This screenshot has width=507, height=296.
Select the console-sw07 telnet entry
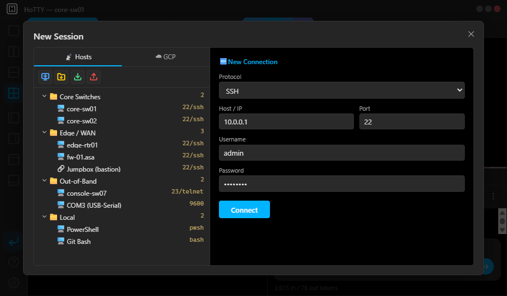pyautogui.click(x=122, y=193)
